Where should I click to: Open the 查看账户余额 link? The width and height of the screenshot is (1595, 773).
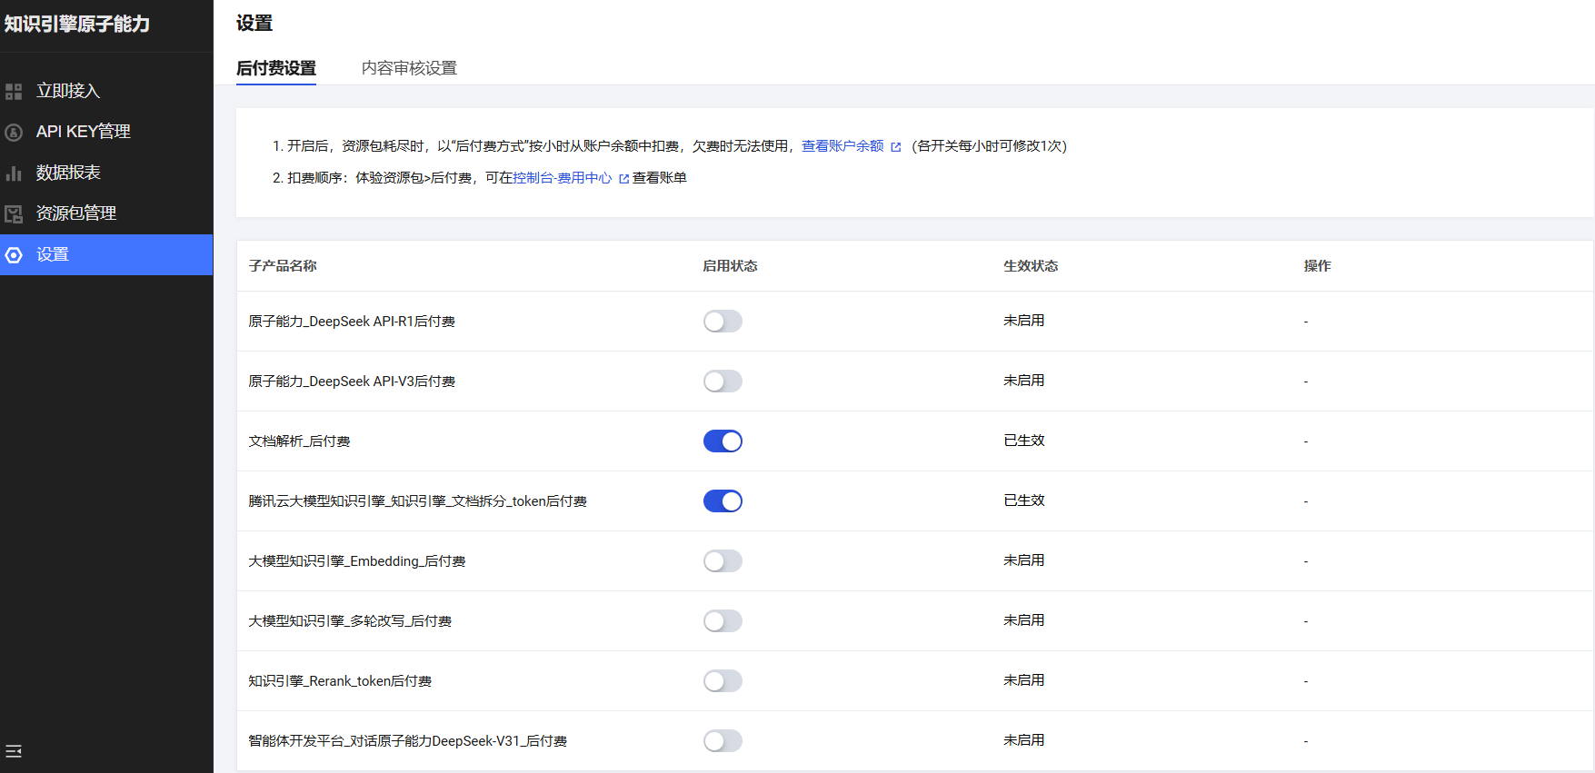tap(842, 146)
